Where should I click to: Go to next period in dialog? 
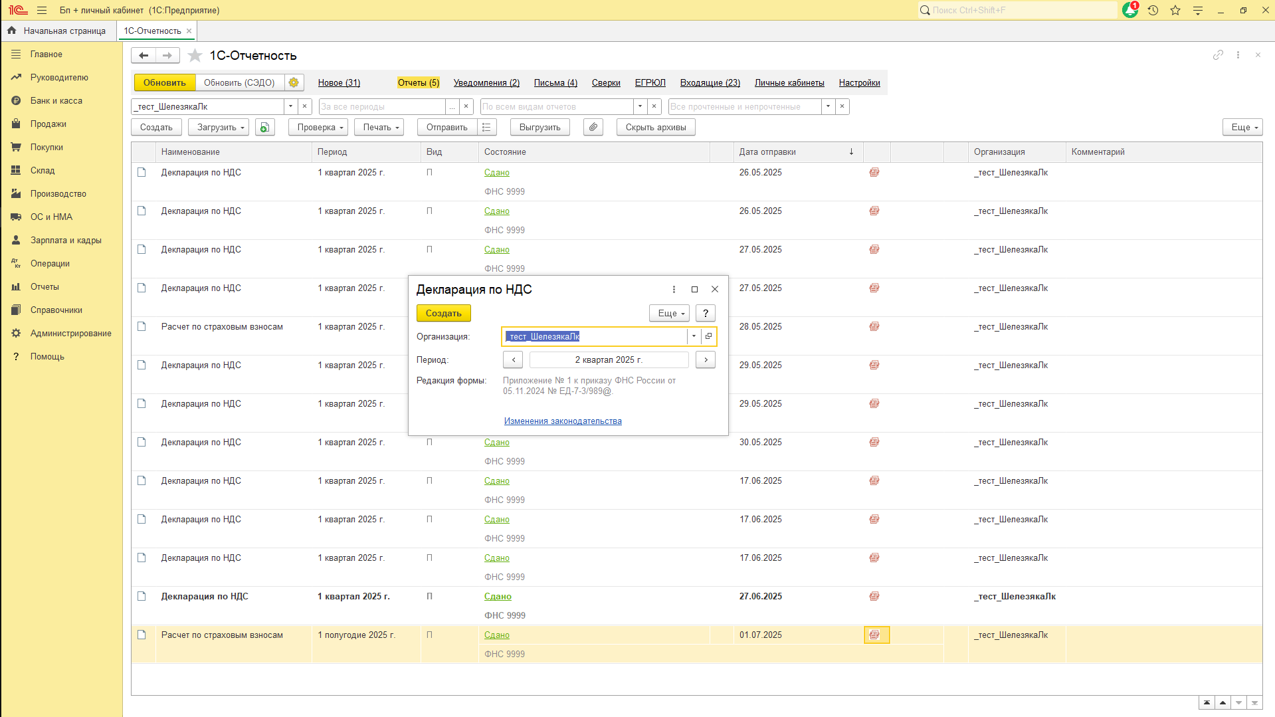click(706, 359)
